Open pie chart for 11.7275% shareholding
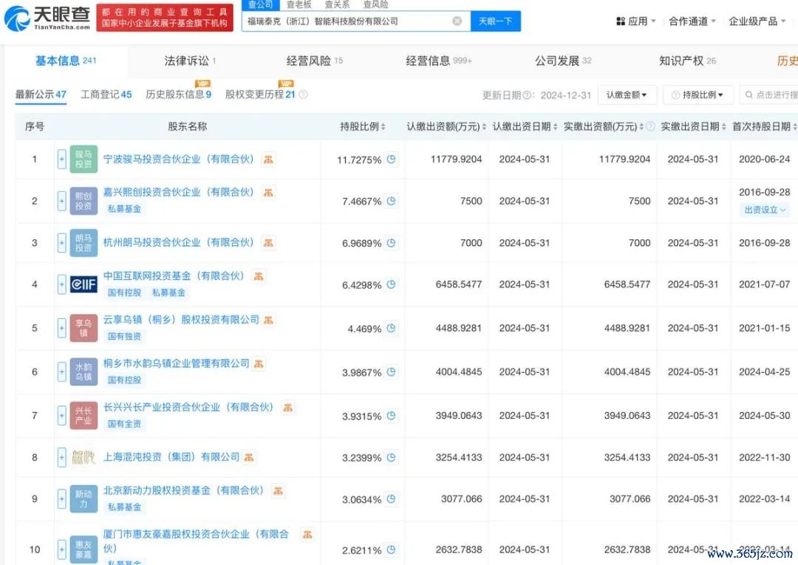This screenshot has height=565, width=798. (391, 160)
